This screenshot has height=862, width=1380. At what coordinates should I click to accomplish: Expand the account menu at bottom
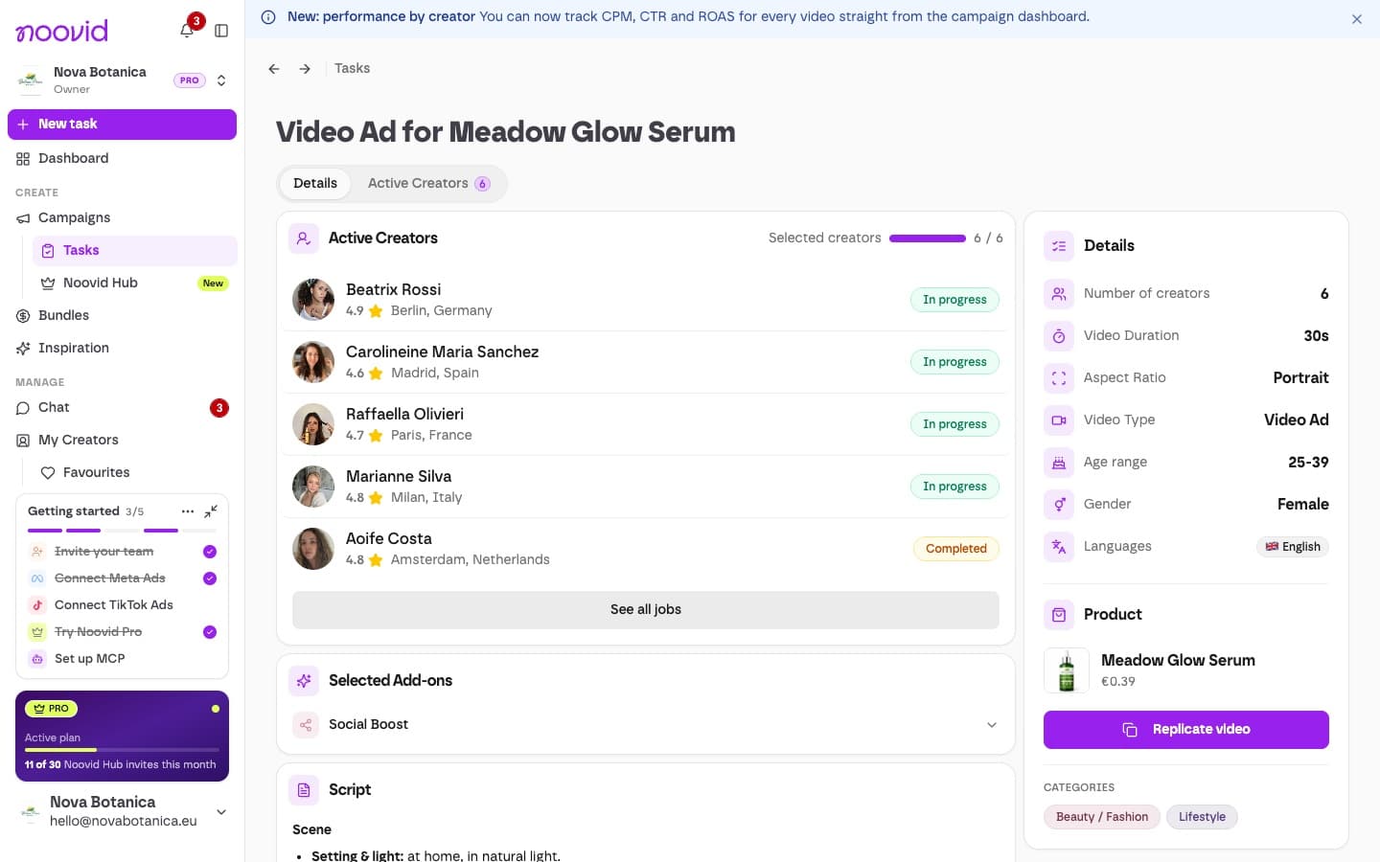point(221,812)
